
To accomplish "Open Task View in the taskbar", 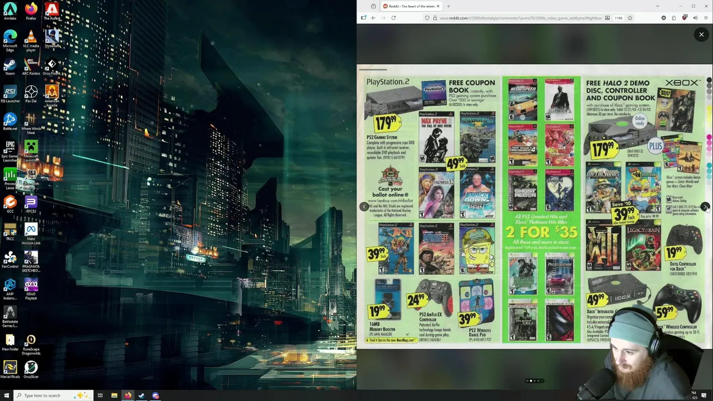I will 100,395.
